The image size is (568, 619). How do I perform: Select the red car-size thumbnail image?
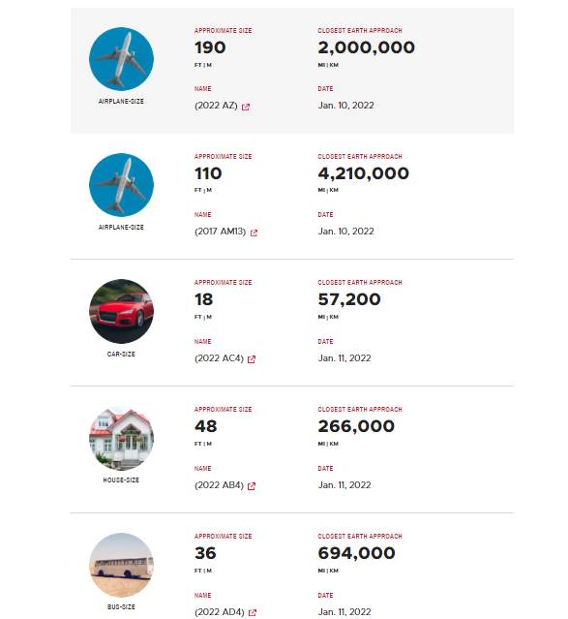point(122,312)
